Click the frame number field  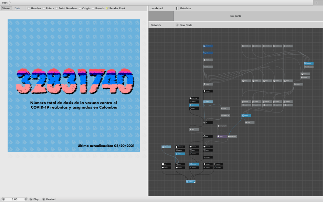pyautogui.click(x=15, y=199)
